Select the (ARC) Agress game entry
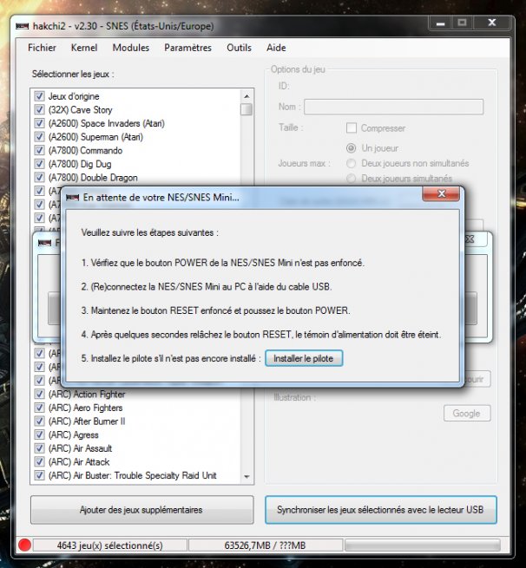 (73, 434)
